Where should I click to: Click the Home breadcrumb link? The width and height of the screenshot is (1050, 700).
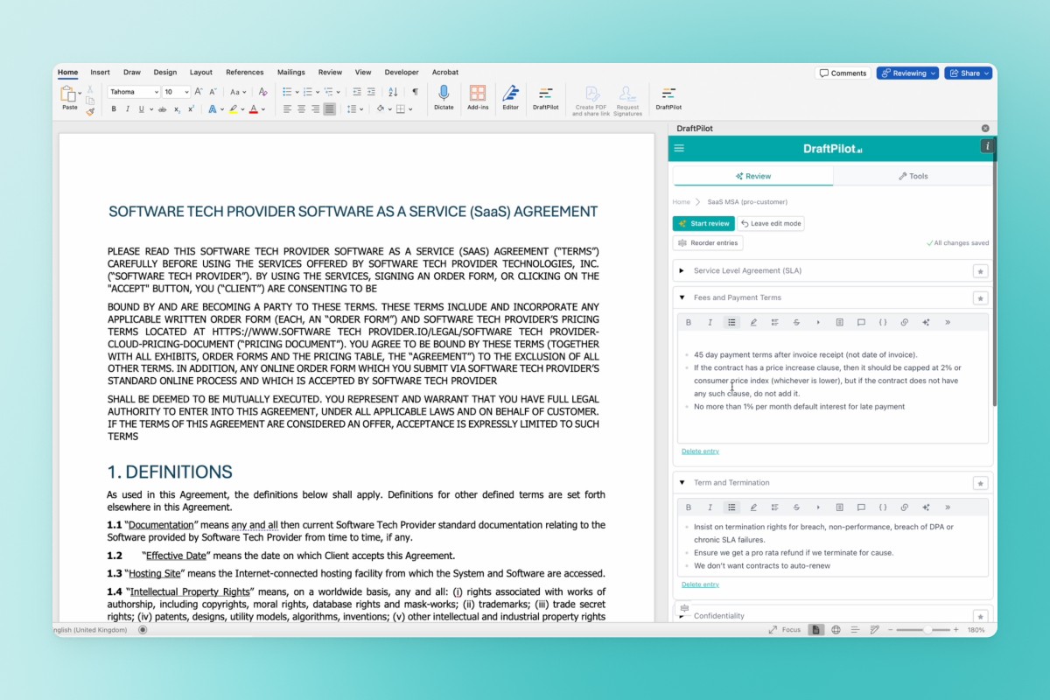[x=682, y=202]
